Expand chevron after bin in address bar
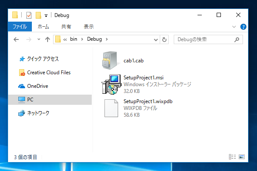 82,39
